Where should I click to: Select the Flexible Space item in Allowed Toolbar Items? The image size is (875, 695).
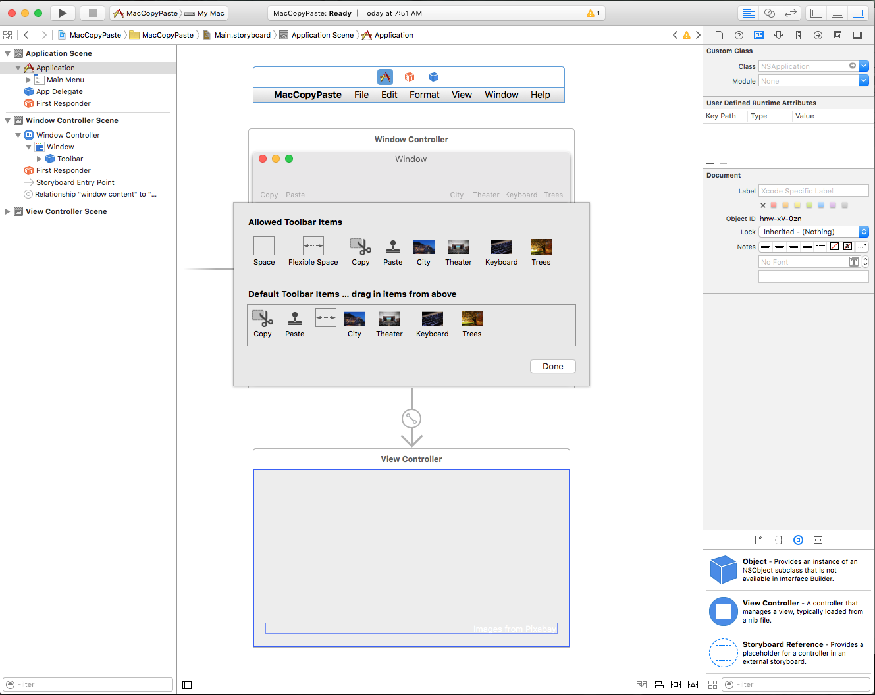(313, 252)
